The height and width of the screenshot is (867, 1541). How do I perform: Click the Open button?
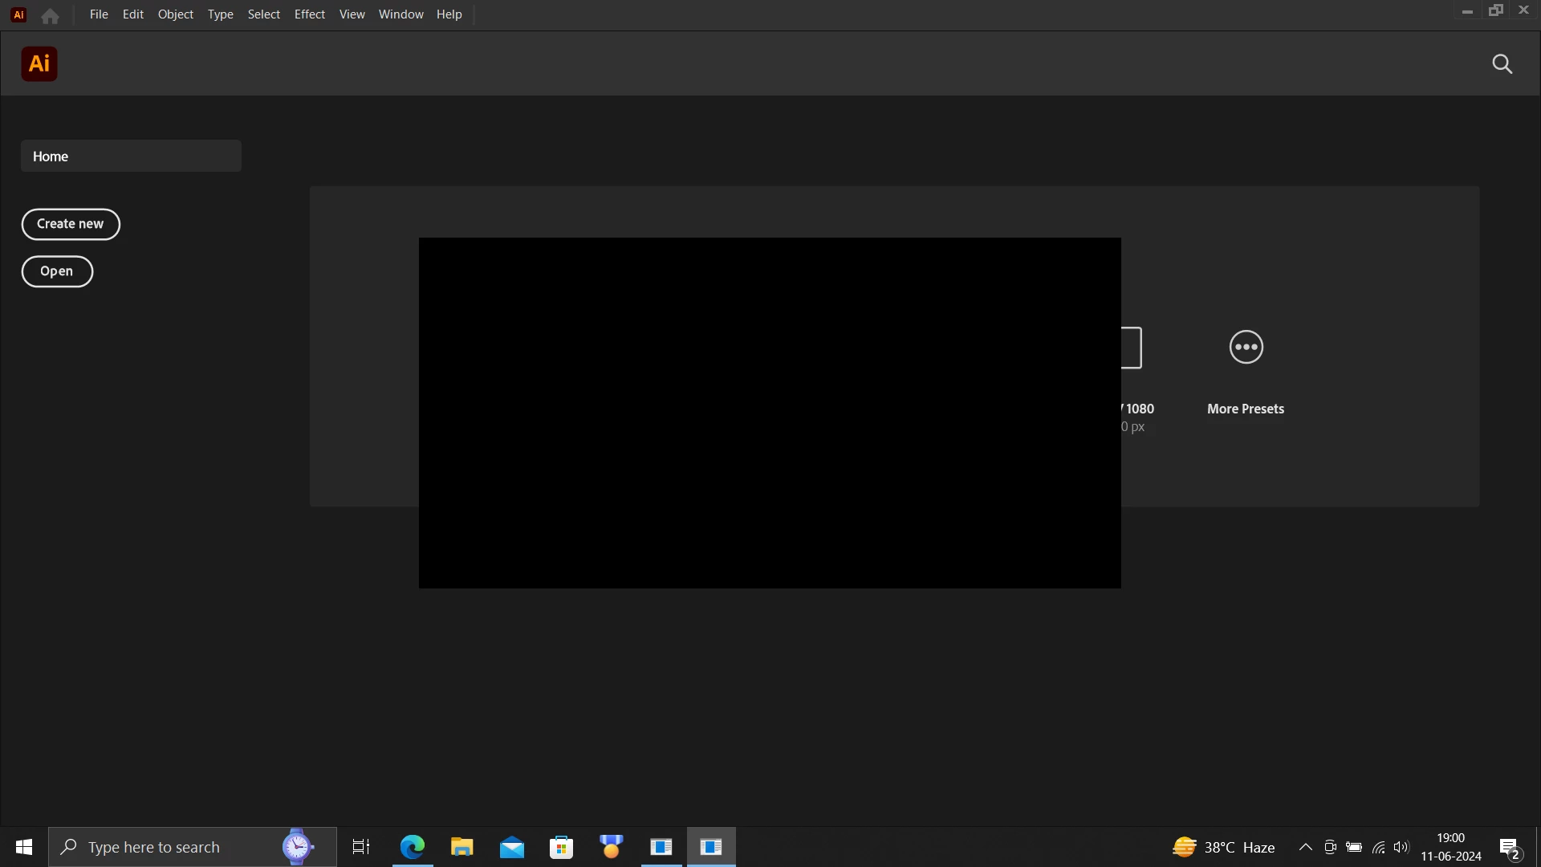57,271
